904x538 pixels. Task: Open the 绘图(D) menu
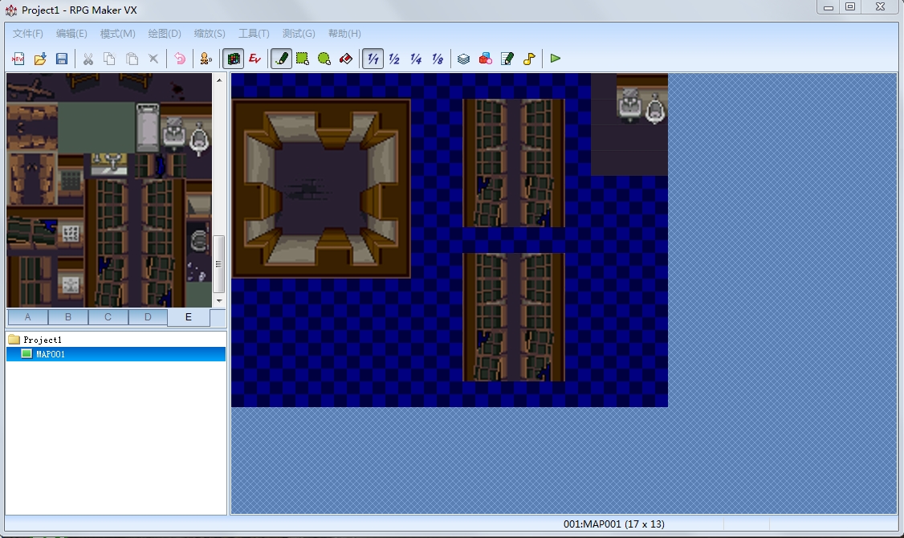[165, 34]
